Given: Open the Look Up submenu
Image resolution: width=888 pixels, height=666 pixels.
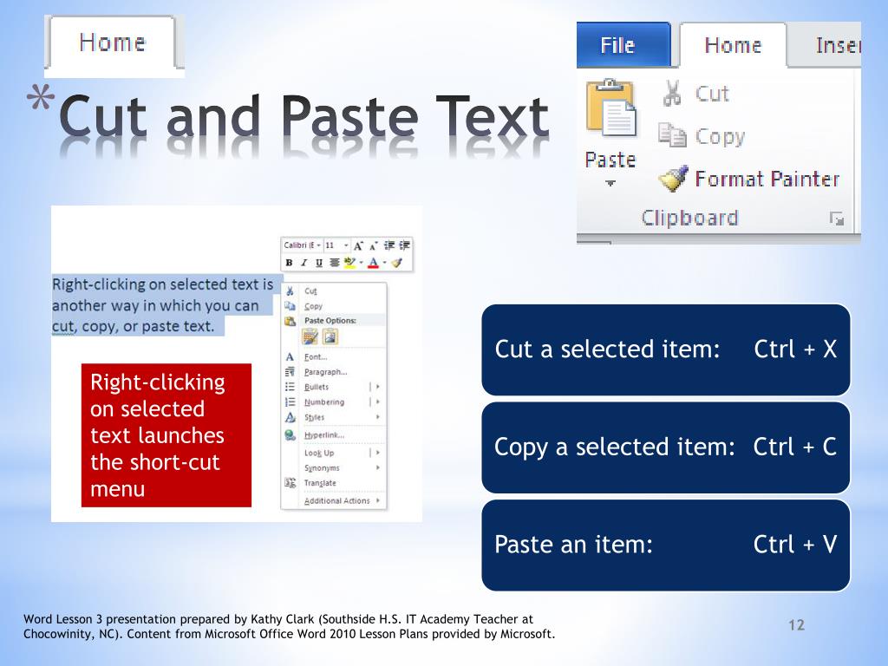Looking at the screenshot, I should tap(334, 453).
